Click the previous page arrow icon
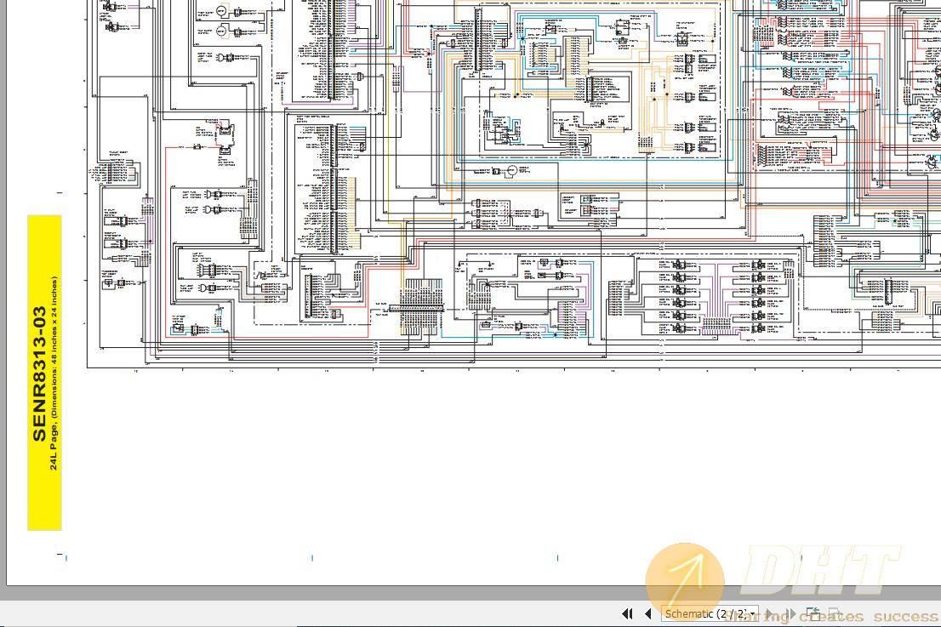The height and width of the screenshot is (627, 941). pos(648,613)
